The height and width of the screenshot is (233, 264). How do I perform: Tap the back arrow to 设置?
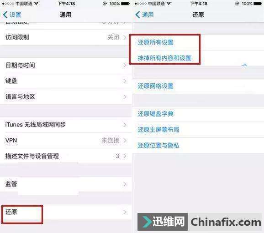12,15
